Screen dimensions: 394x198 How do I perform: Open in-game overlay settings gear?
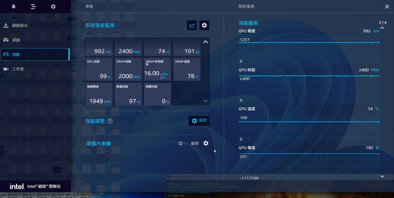pyautogui.click(x=206, y=143)
